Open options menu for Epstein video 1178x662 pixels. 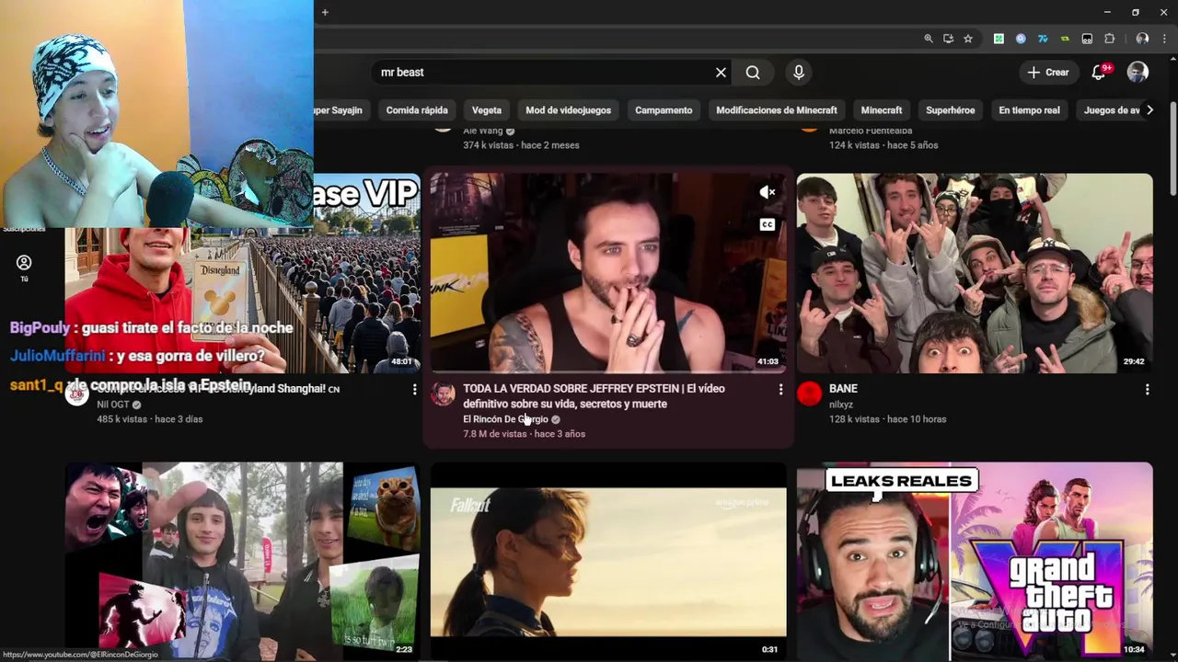click(x=780, y=390)
